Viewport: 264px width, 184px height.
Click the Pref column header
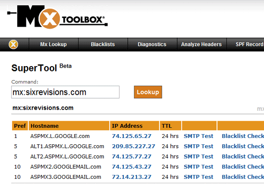point(20,126)
